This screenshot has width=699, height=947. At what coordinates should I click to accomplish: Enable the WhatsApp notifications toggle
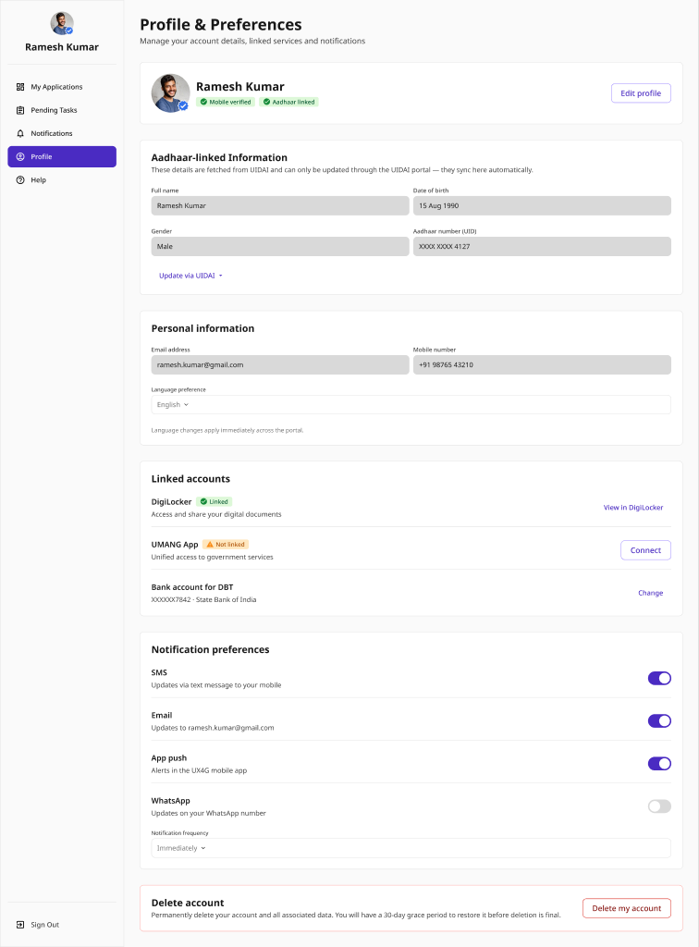659,806
